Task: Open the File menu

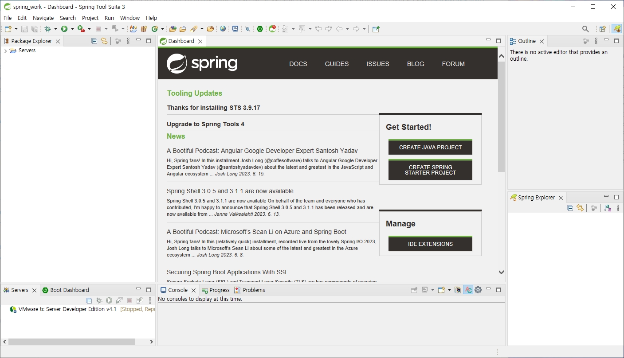Action: pyautogui.click(x=8, y=18)
